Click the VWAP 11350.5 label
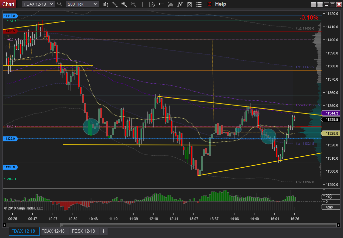The image size is (343, 238). (x=308, y=105)
